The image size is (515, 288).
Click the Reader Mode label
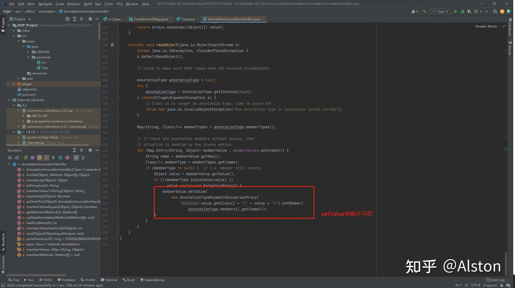pos(486,26)
